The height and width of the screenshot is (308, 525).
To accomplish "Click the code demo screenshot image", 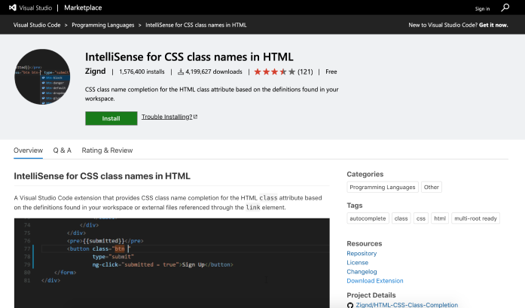I will (172, 263).
